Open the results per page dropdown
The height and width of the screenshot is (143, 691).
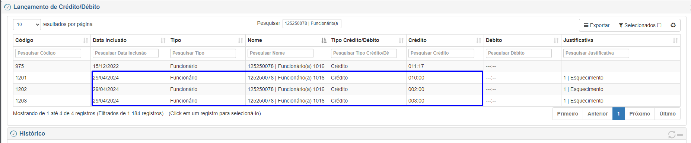[27, 25]
